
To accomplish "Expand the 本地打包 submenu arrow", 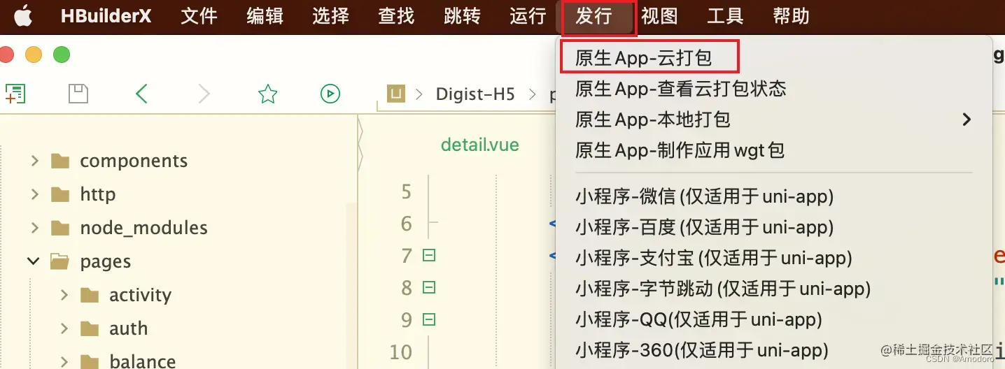I will coord(967,120).
